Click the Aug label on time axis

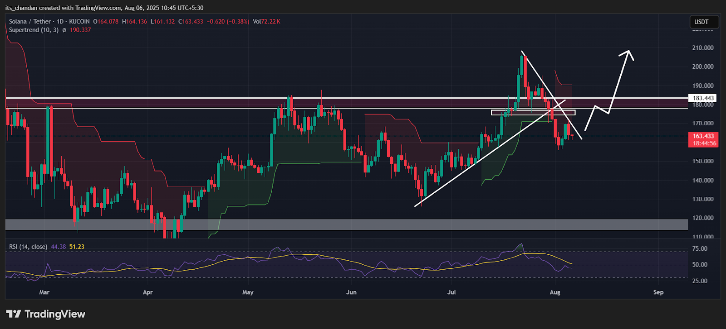point(555,292)
